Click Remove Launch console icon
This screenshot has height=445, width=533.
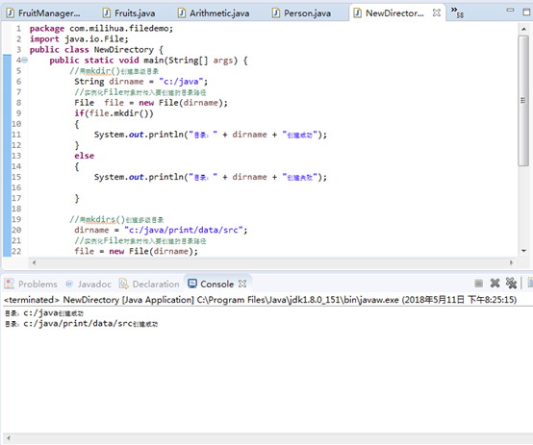(x=495, y=283)
